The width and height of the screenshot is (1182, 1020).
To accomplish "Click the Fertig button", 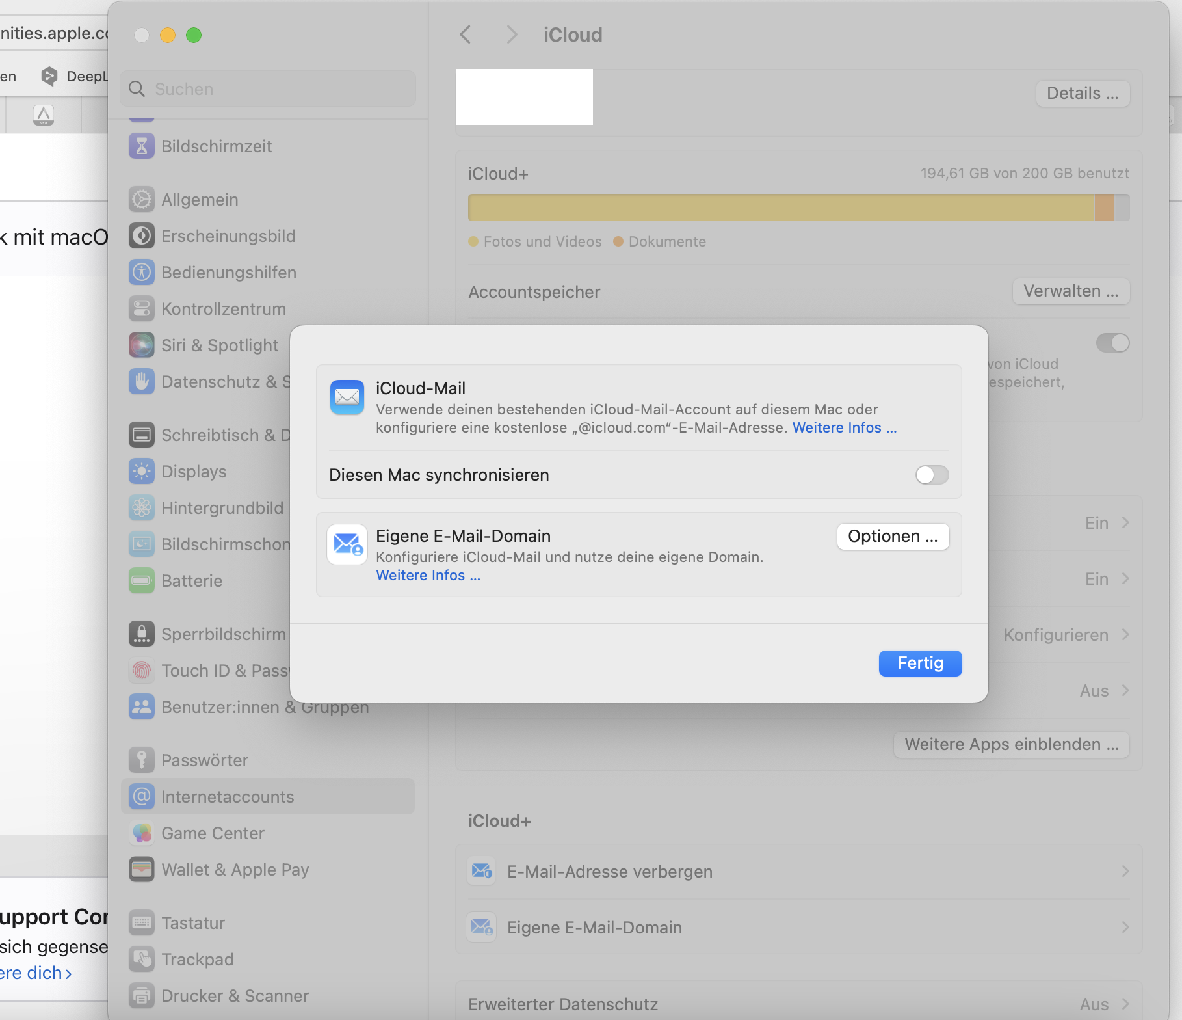I will click(920, 664).
